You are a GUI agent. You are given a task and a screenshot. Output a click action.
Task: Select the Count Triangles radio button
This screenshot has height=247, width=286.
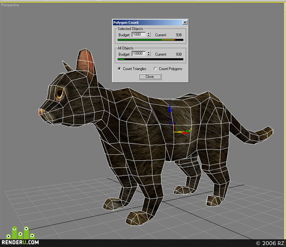coord(119,69)
